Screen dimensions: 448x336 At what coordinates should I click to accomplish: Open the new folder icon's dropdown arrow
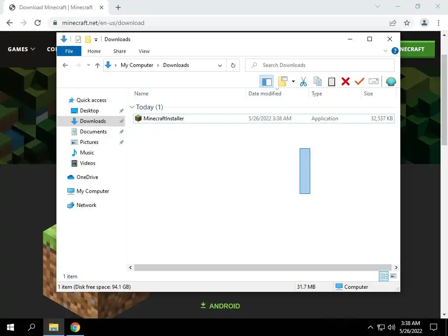tap(293, 81)
